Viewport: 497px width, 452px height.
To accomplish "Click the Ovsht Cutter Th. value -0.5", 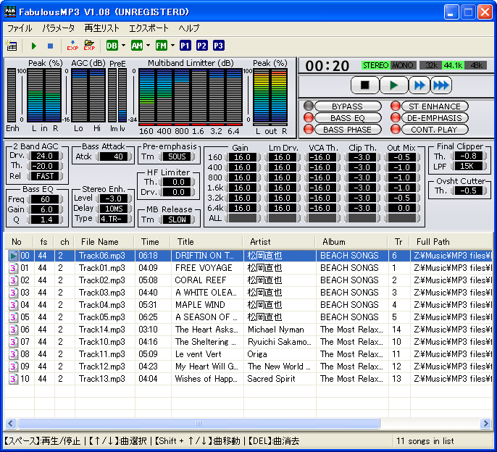I will pyautogui.click(x=469, y=191).
